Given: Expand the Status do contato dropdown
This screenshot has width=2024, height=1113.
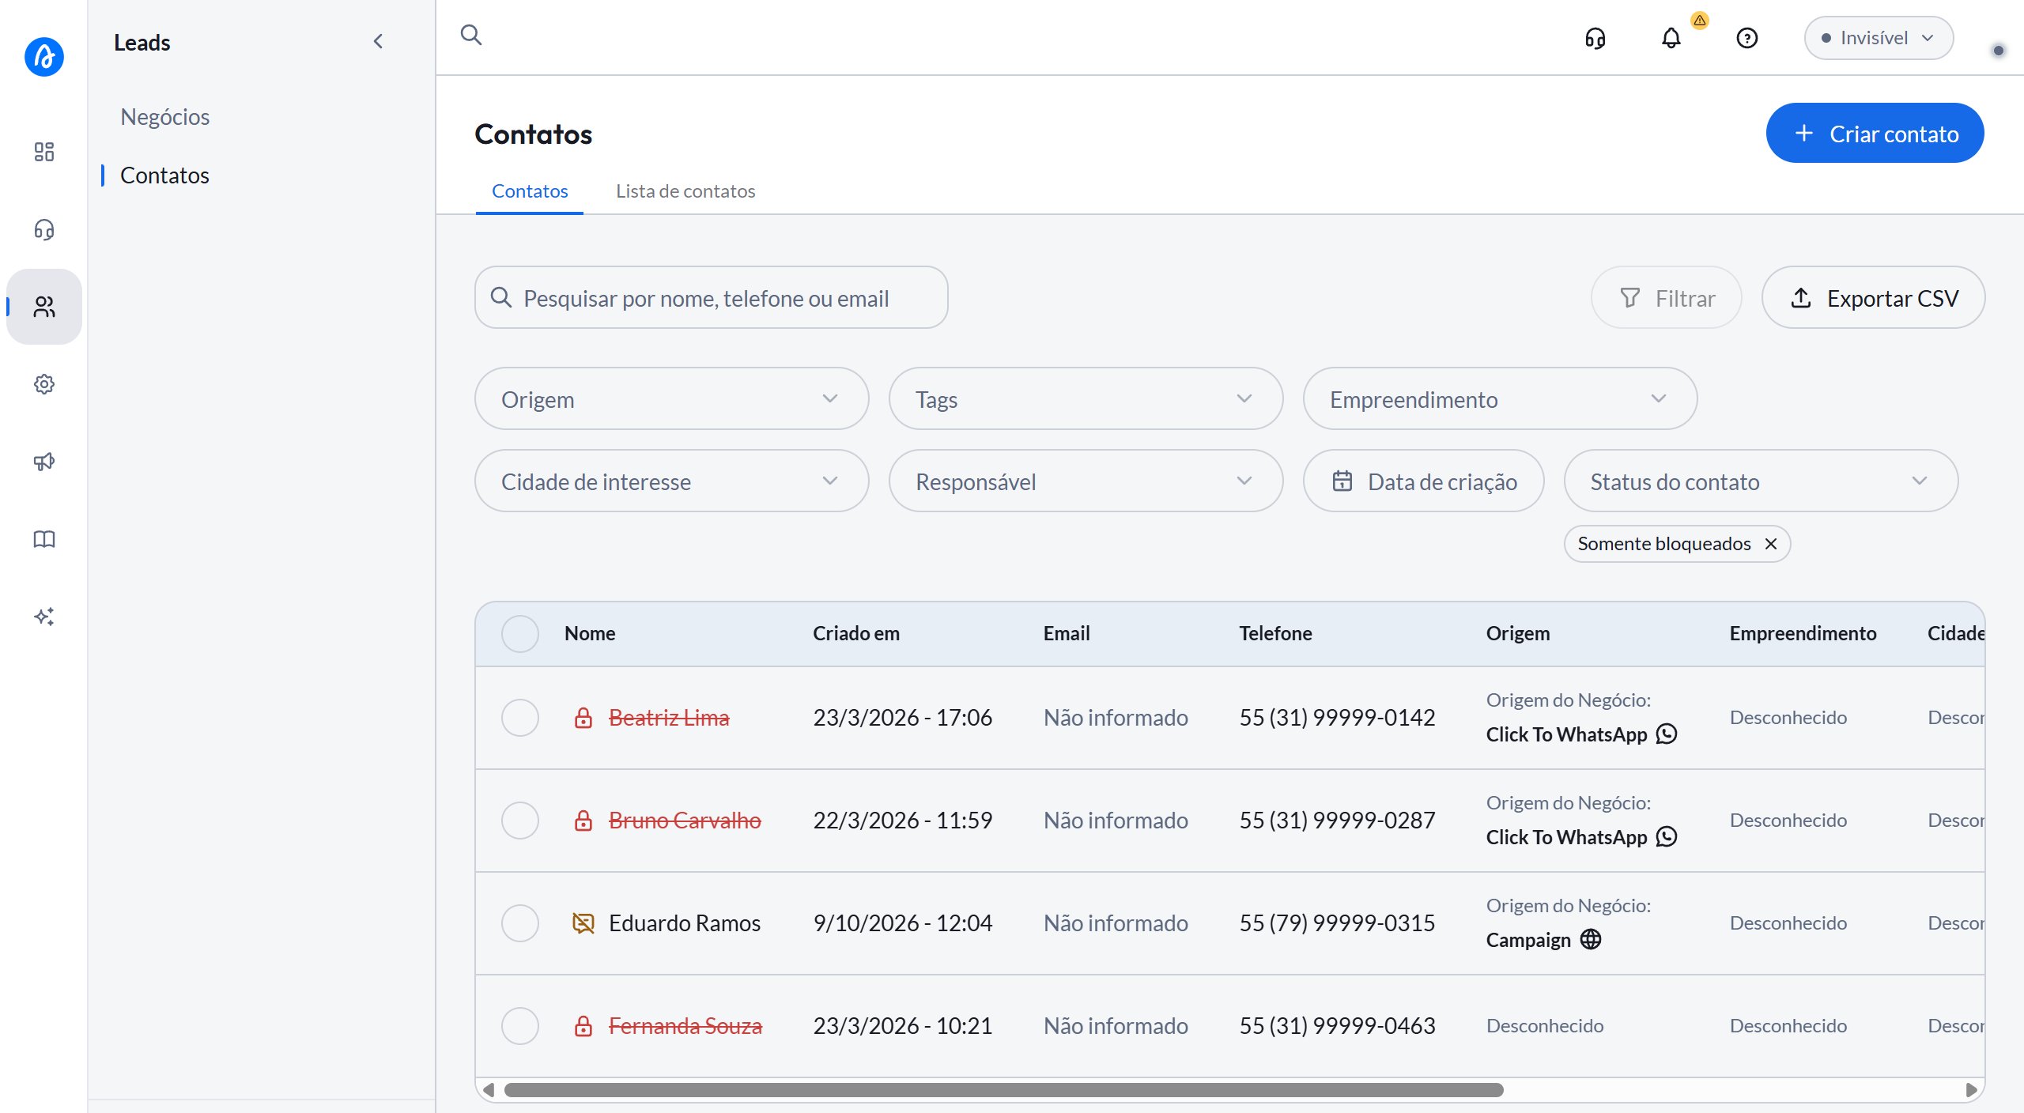Looking at the screenshot, I should click(x=1762, y=481).
